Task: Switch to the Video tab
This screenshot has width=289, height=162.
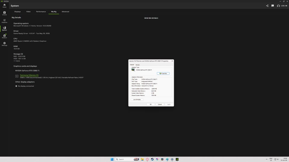Action: [28, 12]
